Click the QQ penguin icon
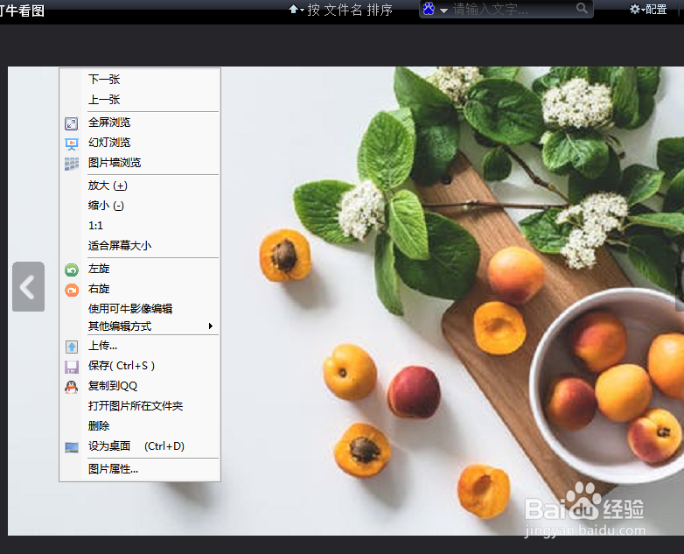The height and width of the screenshot is (554, 684). tap(72, 387)
